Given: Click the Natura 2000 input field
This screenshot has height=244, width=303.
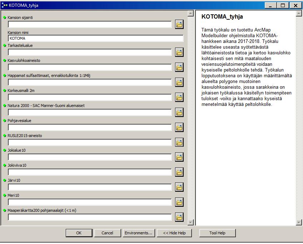Looking at the screenshot, I should pyautogui.click(x=90, y=112).
